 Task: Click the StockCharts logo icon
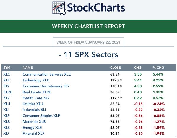tap(59, 8)
